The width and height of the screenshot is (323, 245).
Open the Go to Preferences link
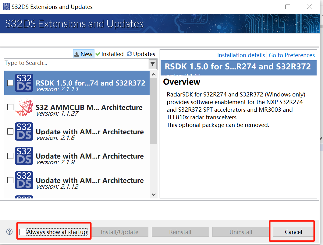(x=292, y=55)
